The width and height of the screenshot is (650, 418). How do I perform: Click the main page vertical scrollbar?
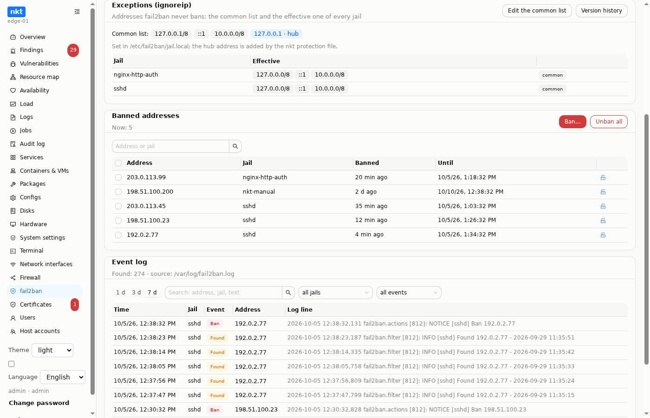pos(646,239)
